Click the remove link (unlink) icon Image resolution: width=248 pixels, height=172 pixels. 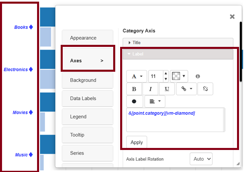(x=205, y=89)
